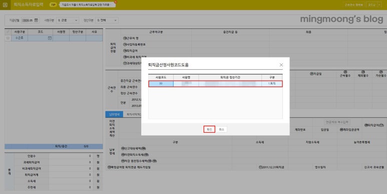Click the 신고대상세액 row label

[x=134, y=149]
